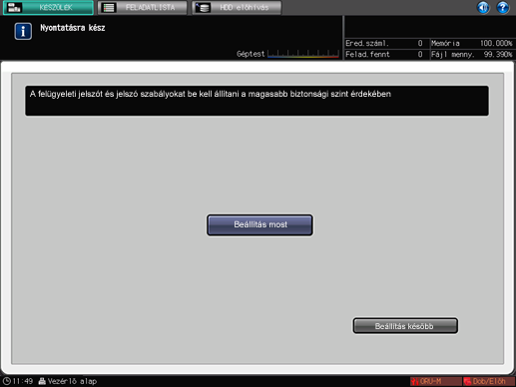Image resolution: width=516 pixels, height=387 pixels.
Task: Click the Nyomtatásra kész status message
Action: click(73, 28)
